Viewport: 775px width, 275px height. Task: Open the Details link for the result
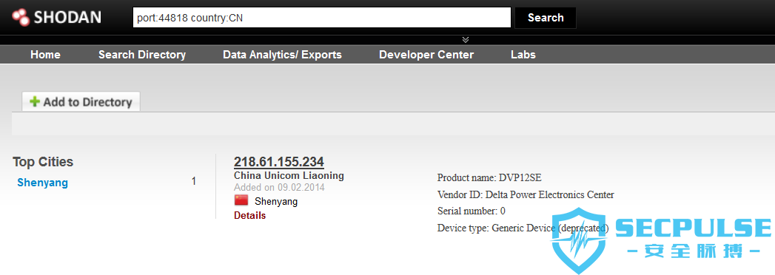click(249, 216)
